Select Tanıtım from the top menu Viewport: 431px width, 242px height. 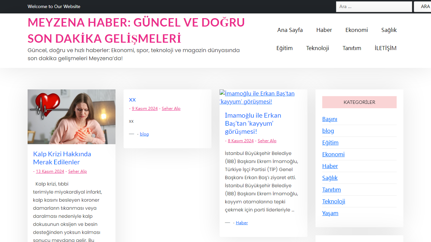[352, 48]
